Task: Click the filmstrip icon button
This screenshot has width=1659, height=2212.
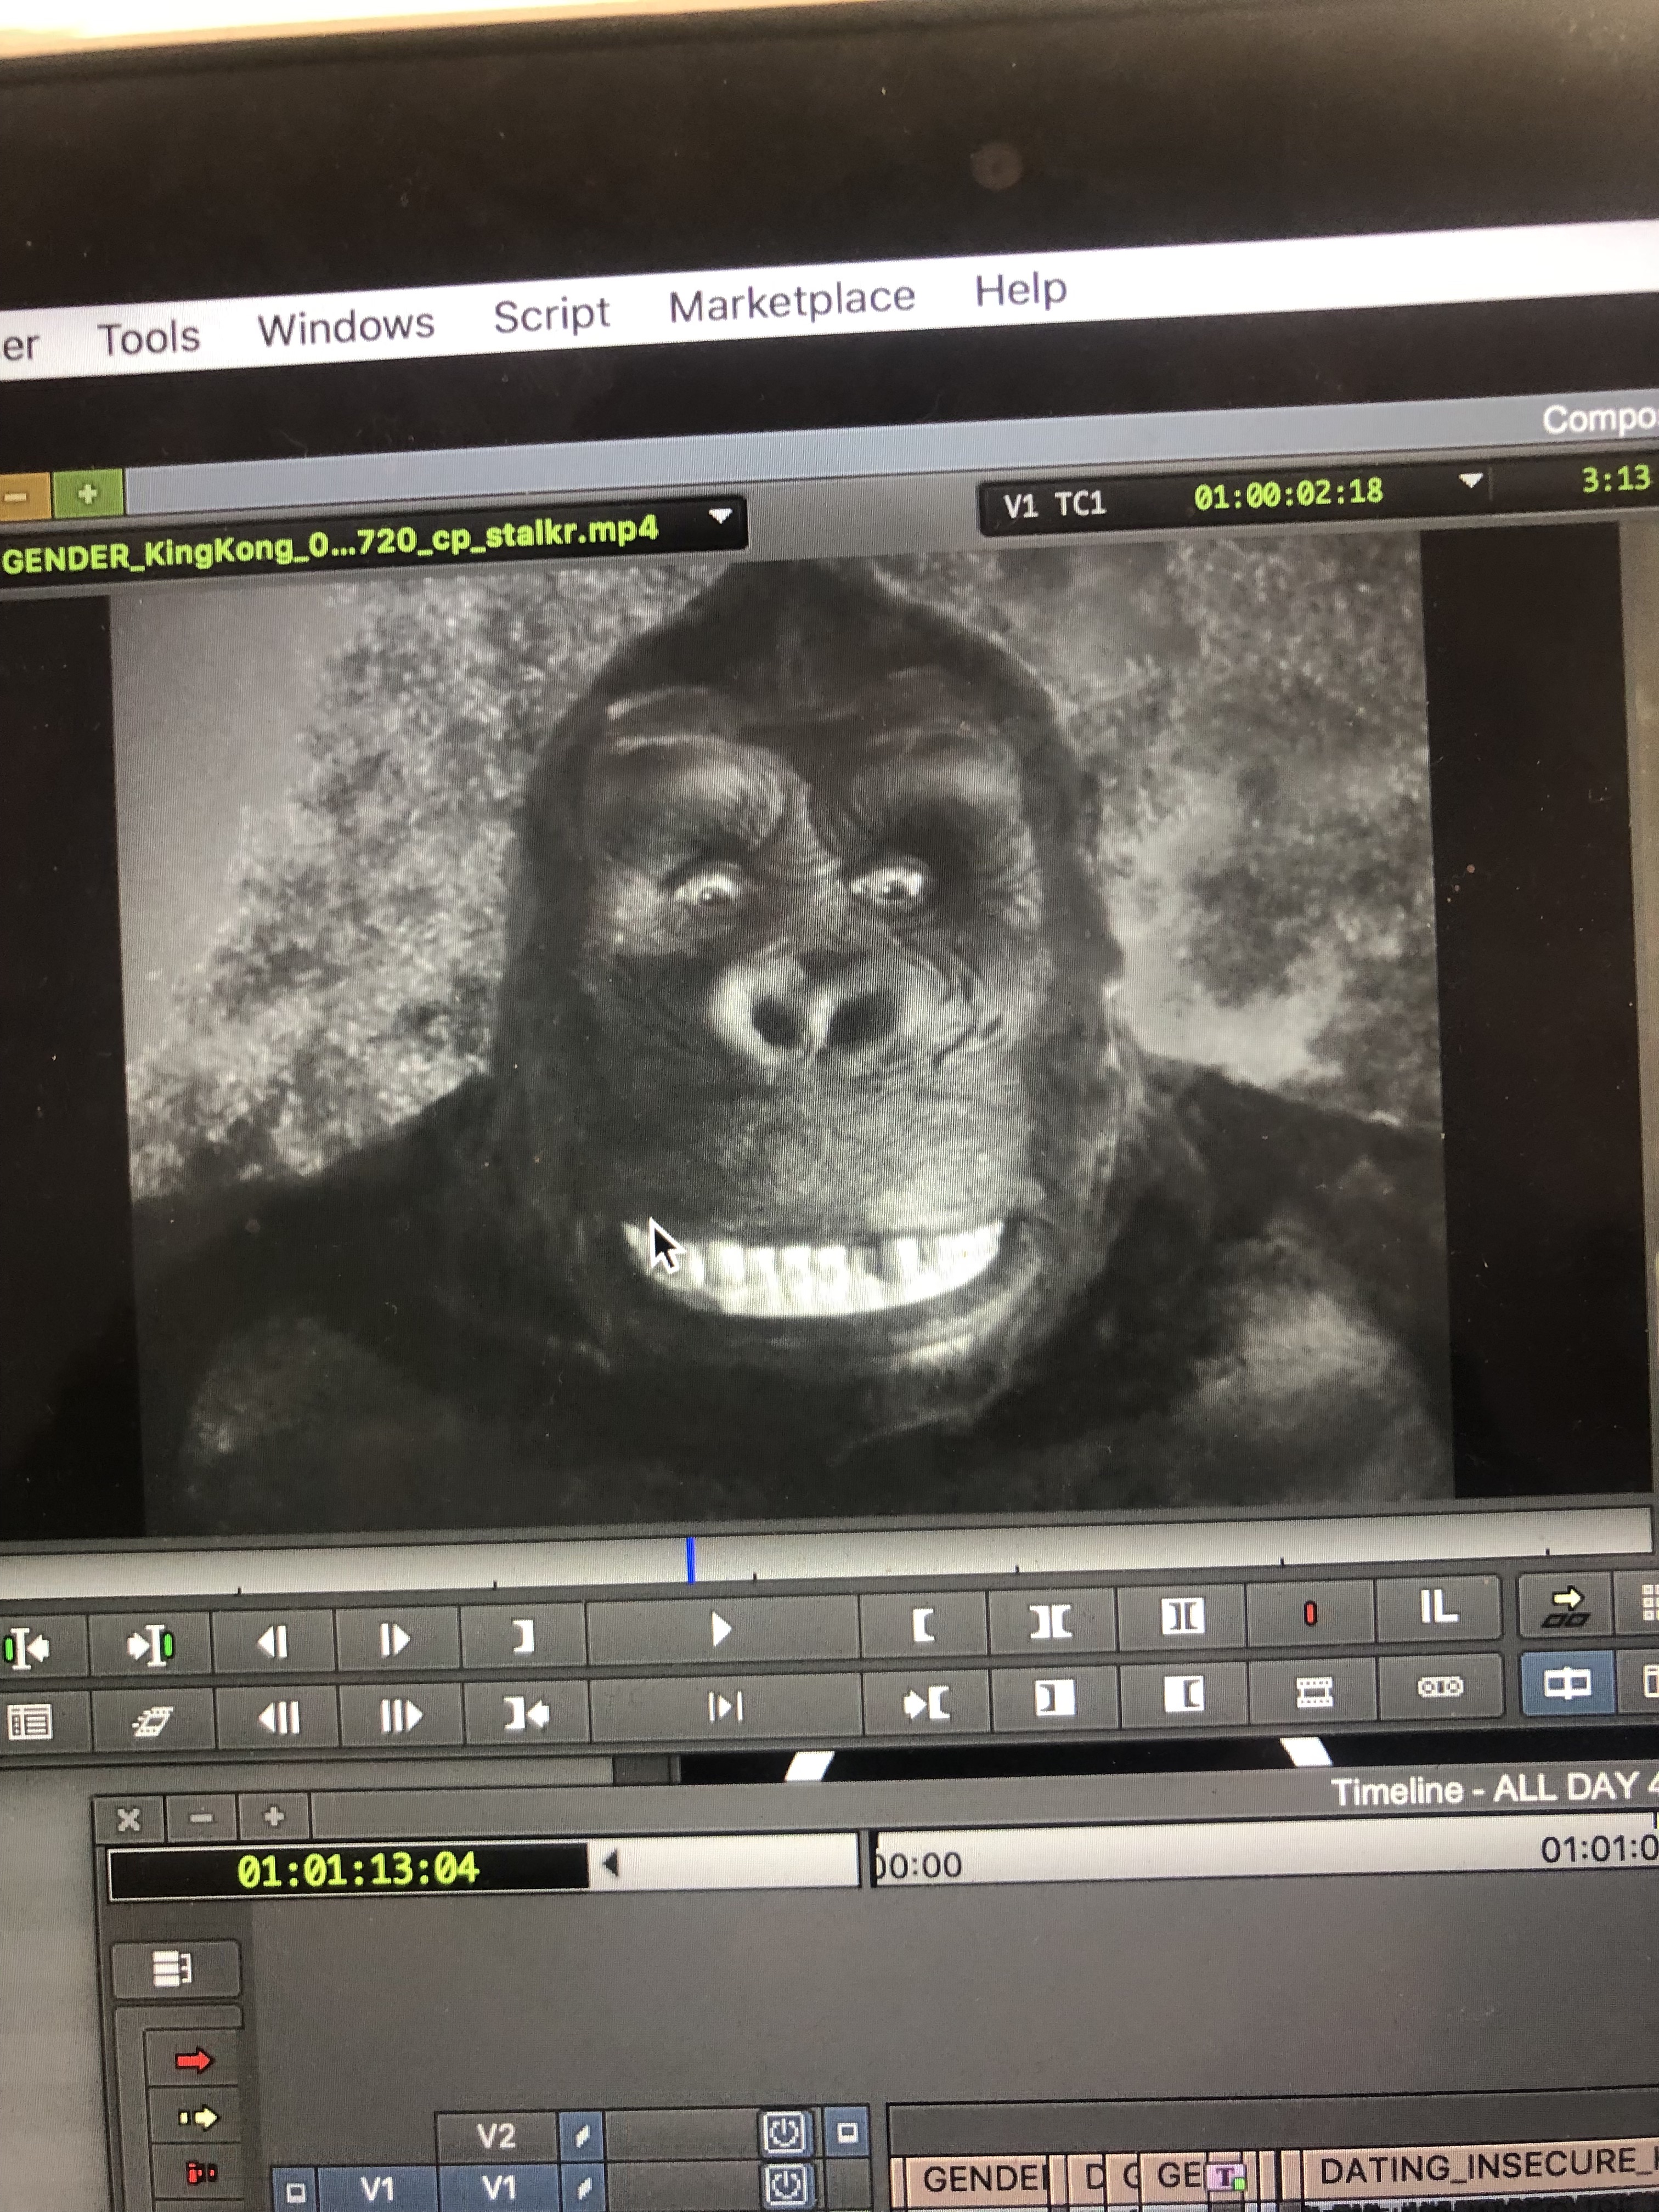Action: 1313,1691
